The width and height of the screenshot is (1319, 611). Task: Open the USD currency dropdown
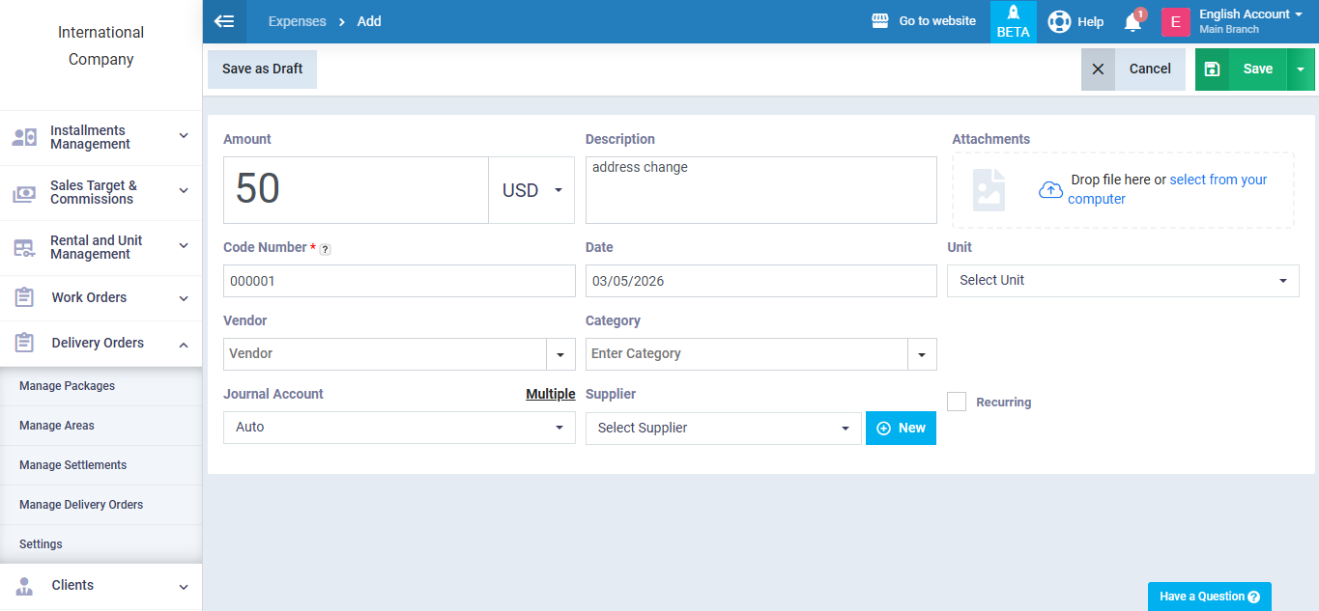click(x=531, y=190)
